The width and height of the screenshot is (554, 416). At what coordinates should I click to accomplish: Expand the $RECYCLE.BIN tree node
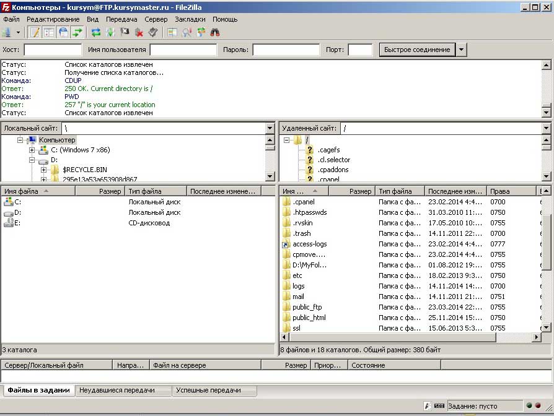tap(43, 170)
